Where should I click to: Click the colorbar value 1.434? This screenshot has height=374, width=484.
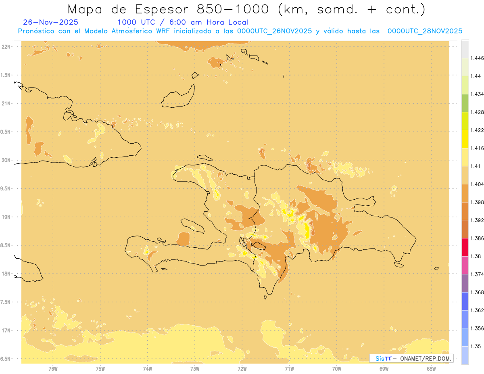(478, 94)
